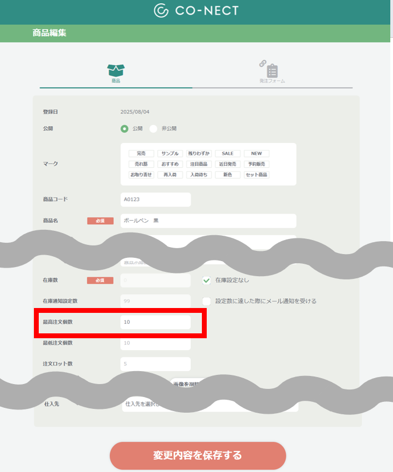
Task: Uncheck the 在庫設定なし checkbox
Action: pyautogui.click(x=206, y=281)
